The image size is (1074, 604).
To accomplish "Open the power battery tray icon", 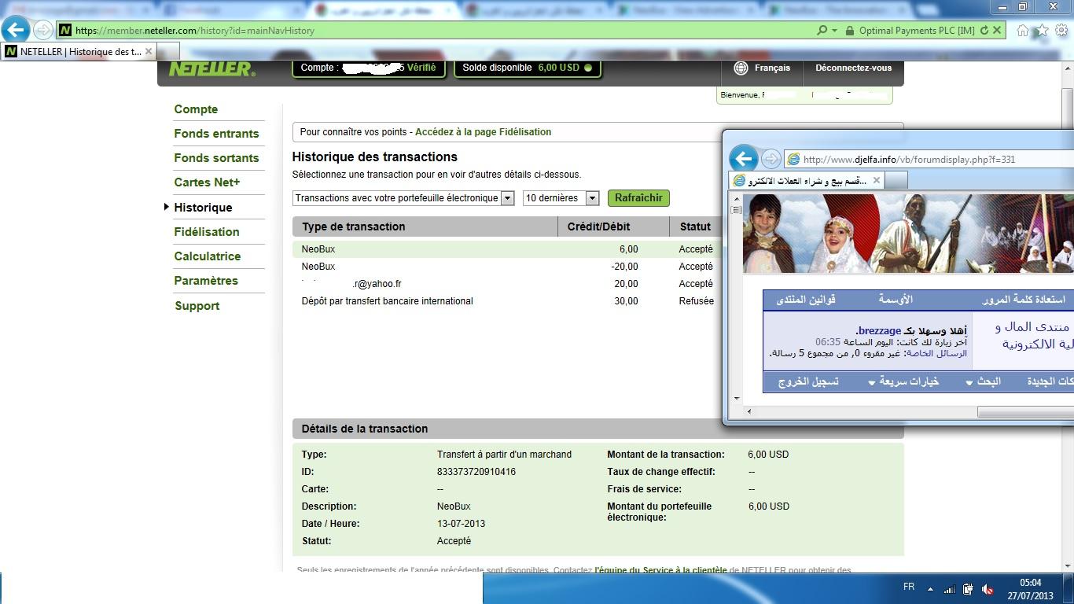I will pos(969,589).
